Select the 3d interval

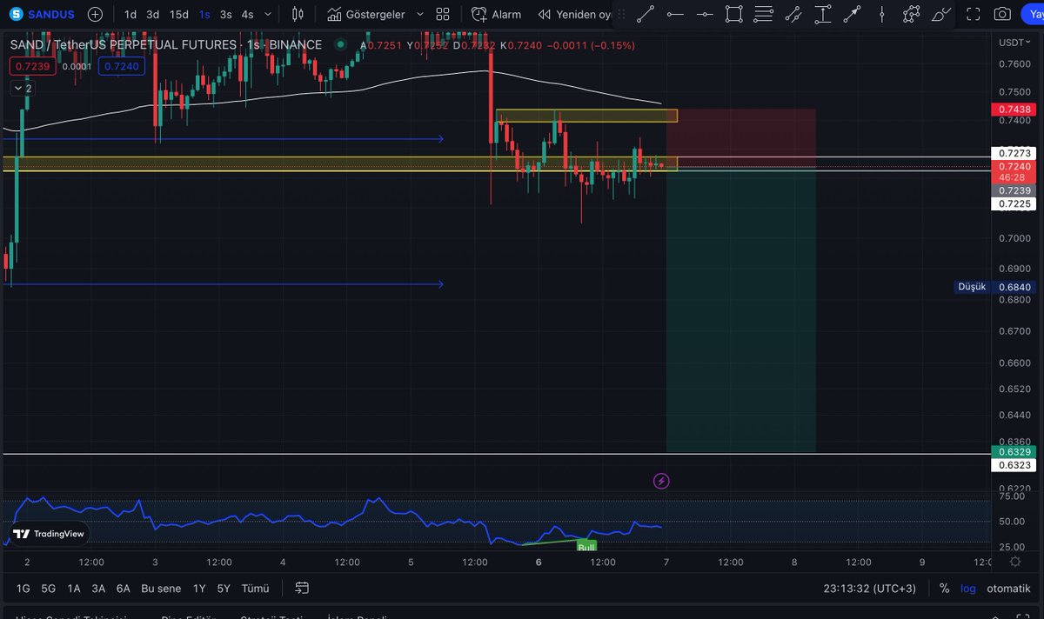click(152, 15)
